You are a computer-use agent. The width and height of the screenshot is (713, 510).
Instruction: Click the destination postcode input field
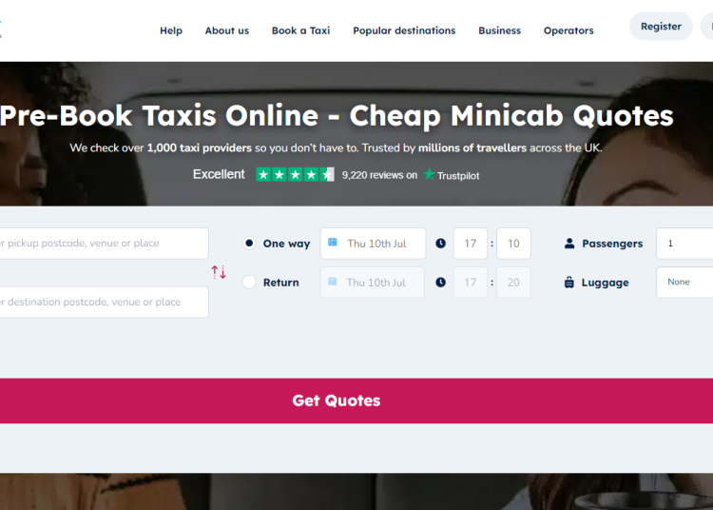coord(105,302)
